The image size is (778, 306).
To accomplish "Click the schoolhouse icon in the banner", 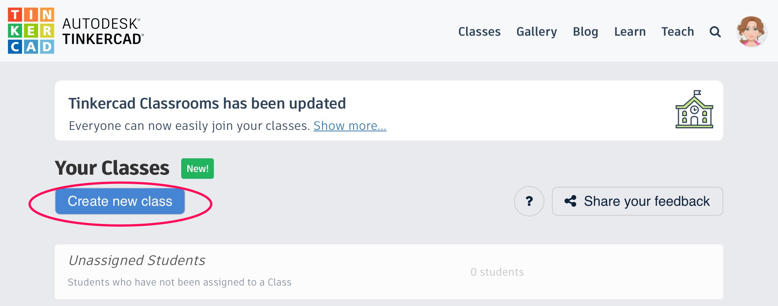I will (694, 109).
